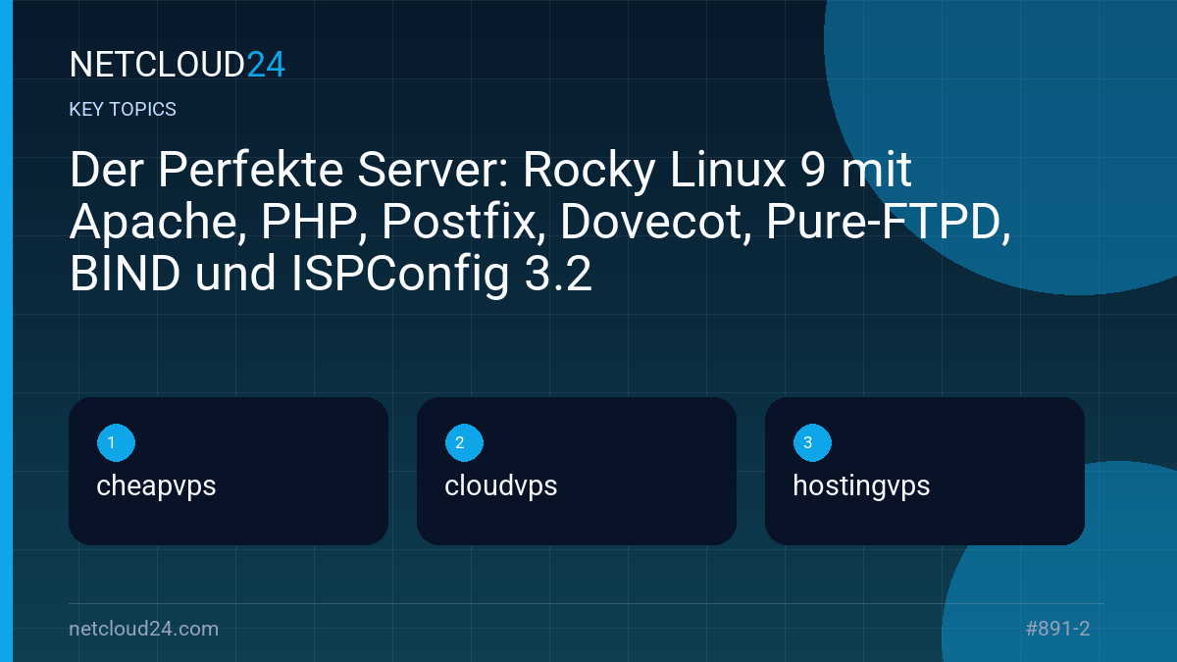Viewport: 1177px width, 662px height.
Task: Open the netcloud24.com footer link
Action: pyautogui.click(x=144, y=629)
